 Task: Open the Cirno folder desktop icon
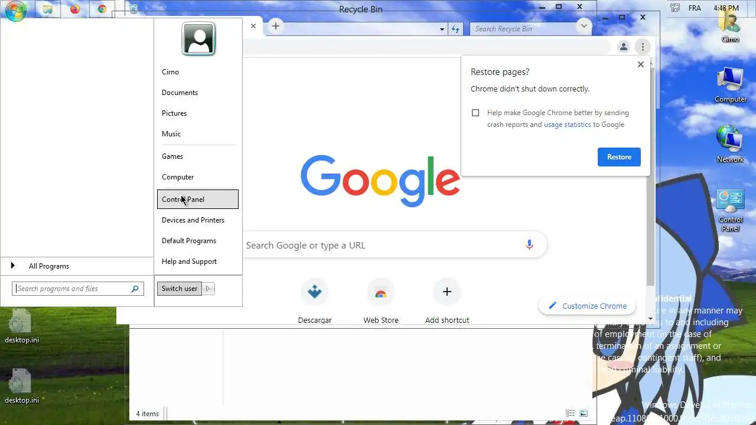tap(730, 27)
